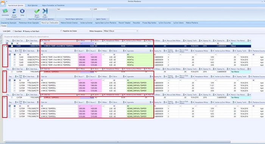
Task: Click the quick access arrow beside the orb
Action: pyautogui.click(x=6, y=2)
